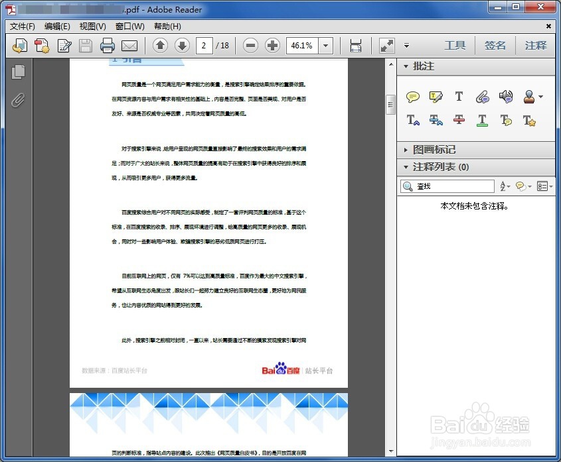The image size is (561, 462).
Task: Open the 视图(V) menu
Action: click(93, 27)
